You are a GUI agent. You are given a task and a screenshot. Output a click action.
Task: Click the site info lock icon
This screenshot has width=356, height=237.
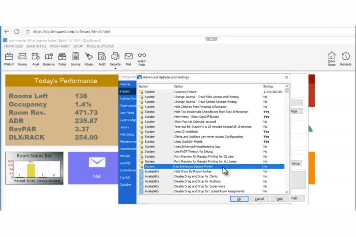coord(28,32)
